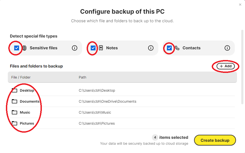Uncheck the Contacts checkbox
This screenshot has width=245, height=153.
[x=169, y=48]
